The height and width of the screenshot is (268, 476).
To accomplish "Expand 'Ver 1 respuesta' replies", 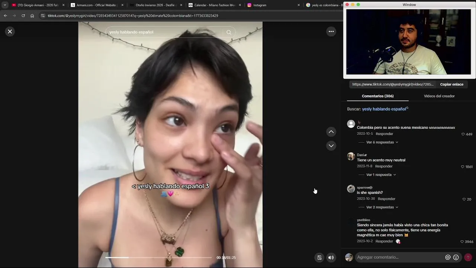I will point(381,175).
